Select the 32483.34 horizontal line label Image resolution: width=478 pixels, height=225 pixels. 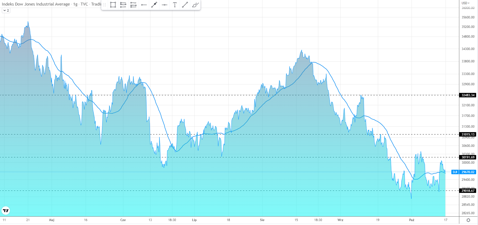[468, 95]
